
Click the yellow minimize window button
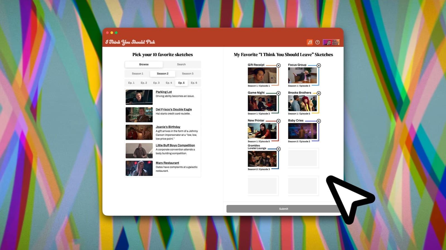point(112,33)
